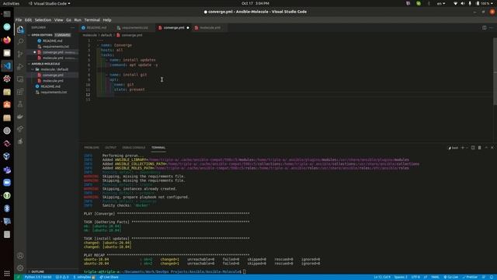
Task: Click the YAML language mode indicator
Action: pos(435,277)
